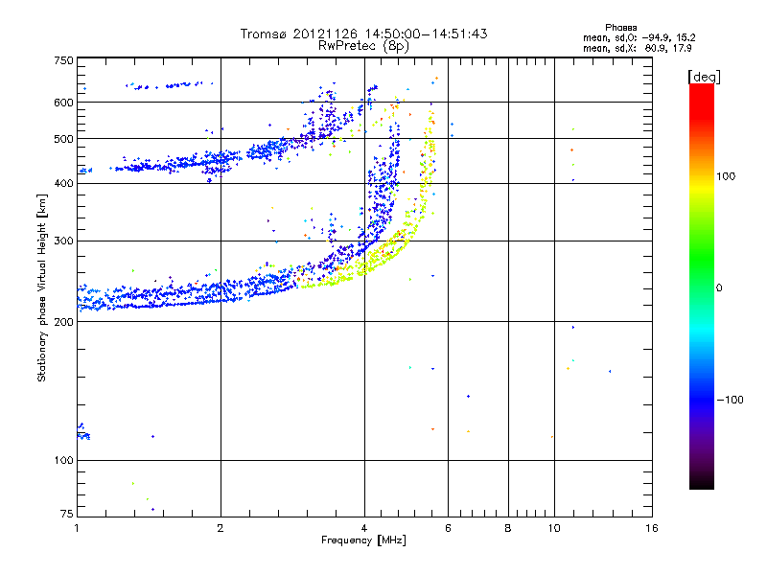Click the plot title 'Tromsø 20121126 14:50:00-14:51:43'
767x575 pixels.
363,34
